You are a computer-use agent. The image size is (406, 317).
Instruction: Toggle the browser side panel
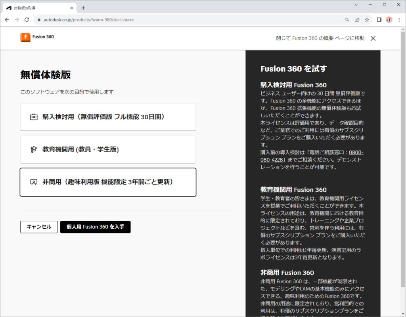tap(379, 20)
